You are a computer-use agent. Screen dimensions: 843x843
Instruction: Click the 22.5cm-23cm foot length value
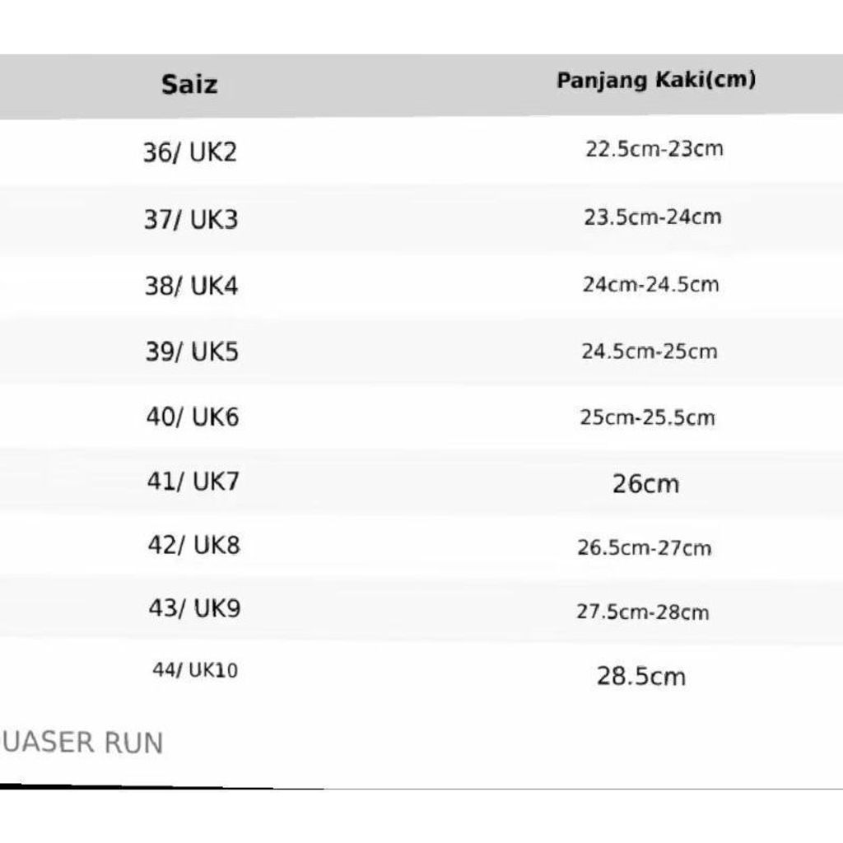pos(654,149)
